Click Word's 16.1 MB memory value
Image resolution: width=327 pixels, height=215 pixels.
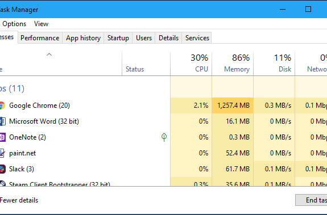tap(238, 121)
